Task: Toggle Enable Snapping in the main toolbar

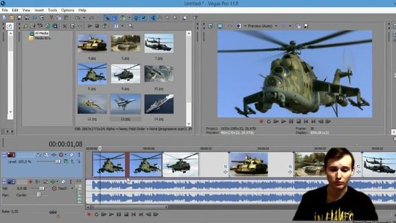Action: click(107, 17)
